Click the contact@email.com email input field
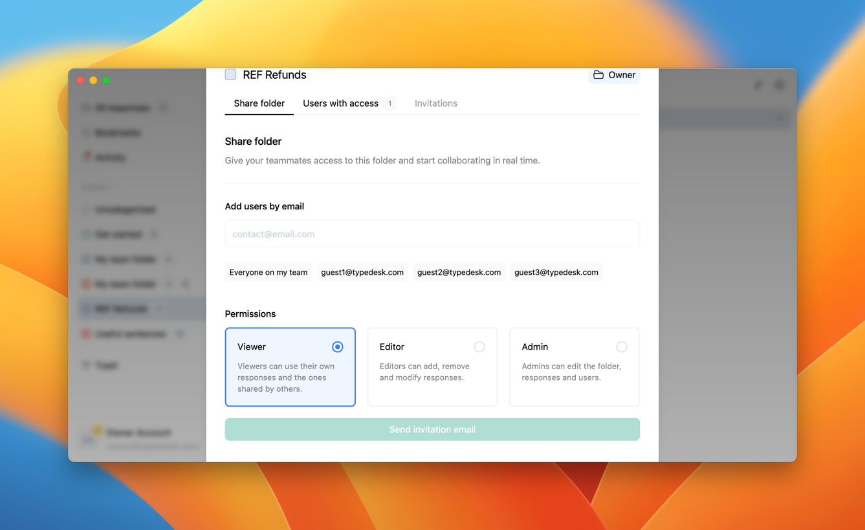The image size is (865, 530). click(x=432, y=234)
